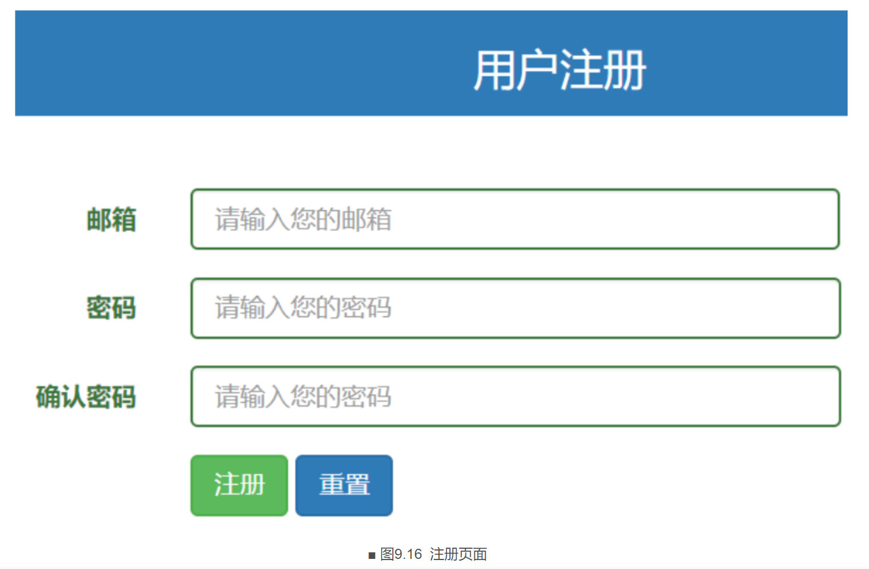Viewport: 869px width, 569px height.
Task: Click the figure caption 注册页面 text
Action: 458,554
